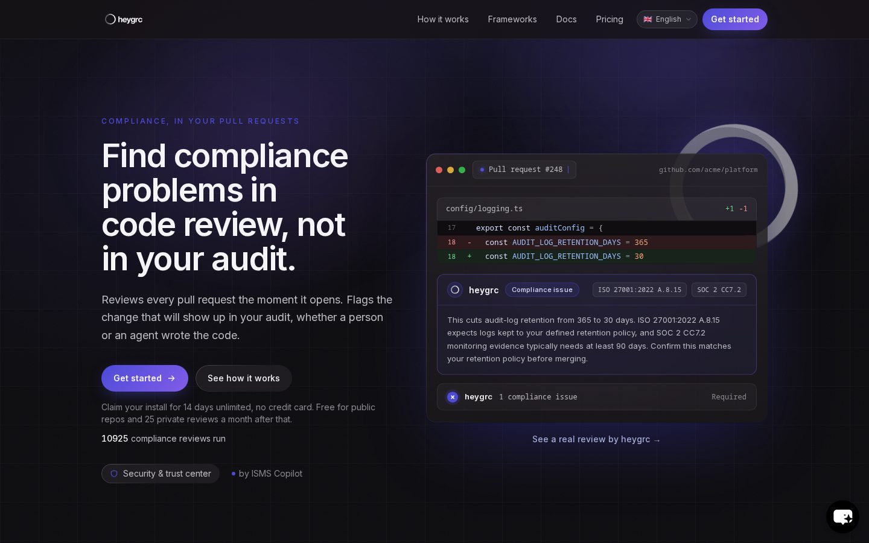Click the arrow icon inside hero Get started
The height and width of the screenshot is (543, 869).
(x=171, y=378)
